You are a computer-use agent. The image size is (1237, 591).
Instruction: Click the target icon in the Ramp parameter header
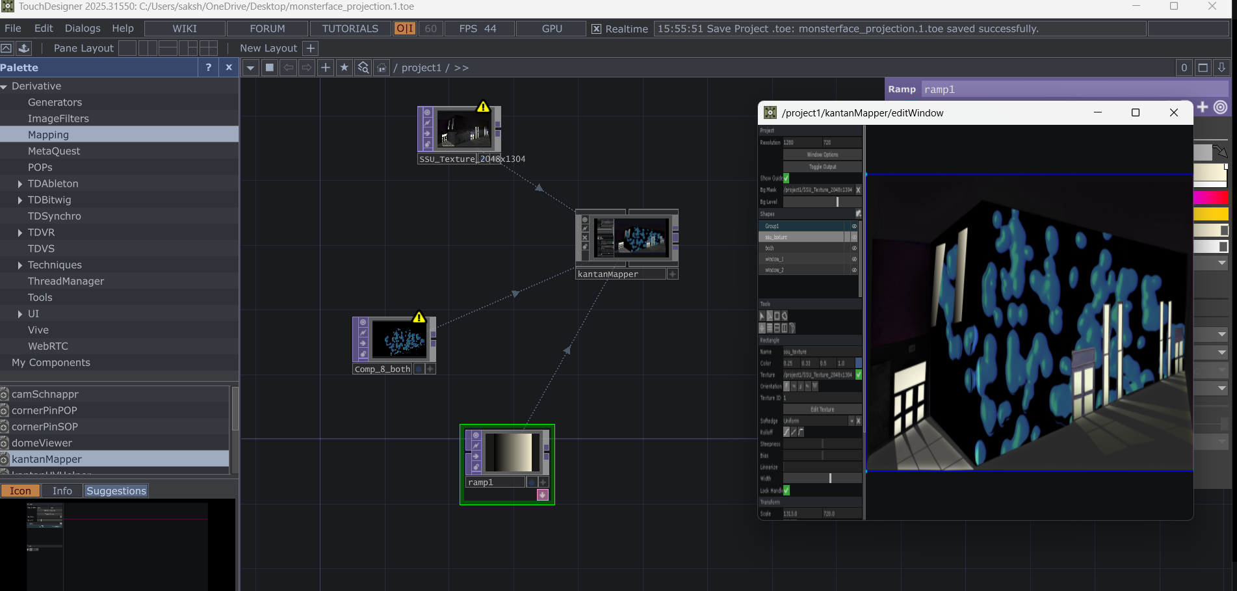point(1220,108)
